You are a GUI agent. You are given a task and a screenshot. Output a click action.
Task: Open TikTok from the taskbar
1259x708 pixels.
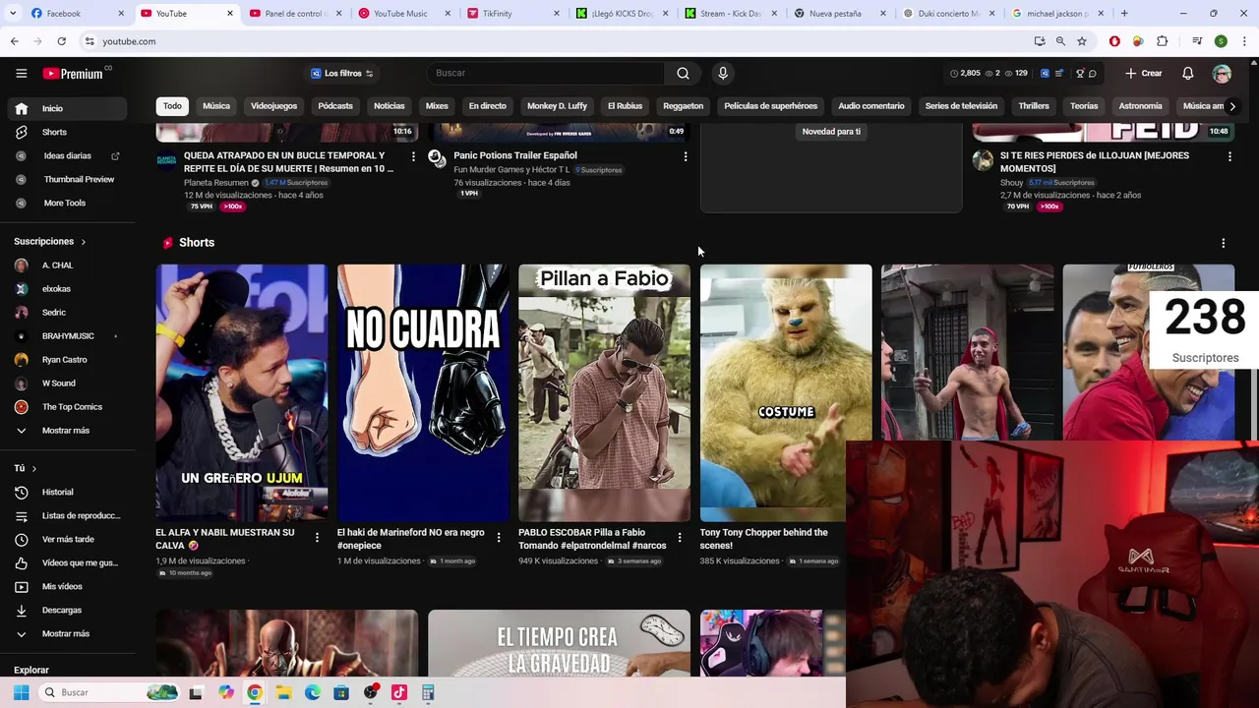tap(398, 692)
